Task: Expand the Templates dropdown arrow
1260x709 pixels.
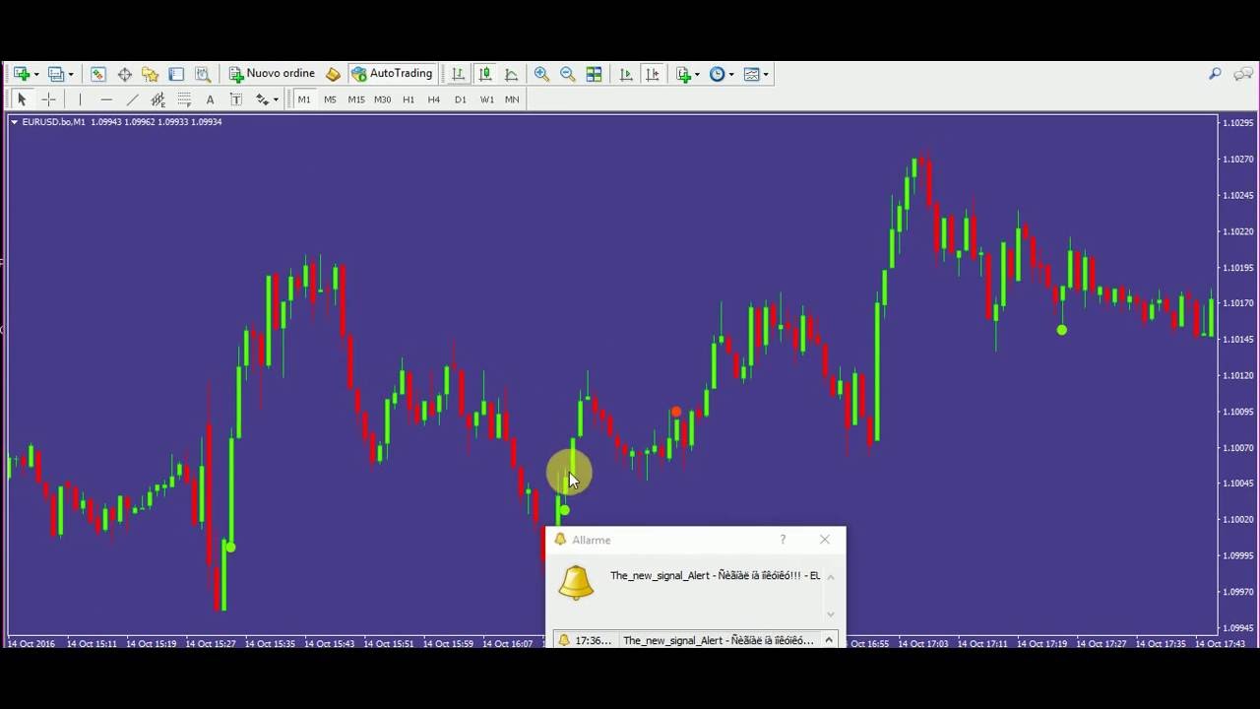Action: pyautogui.click(x=765, y=75)
